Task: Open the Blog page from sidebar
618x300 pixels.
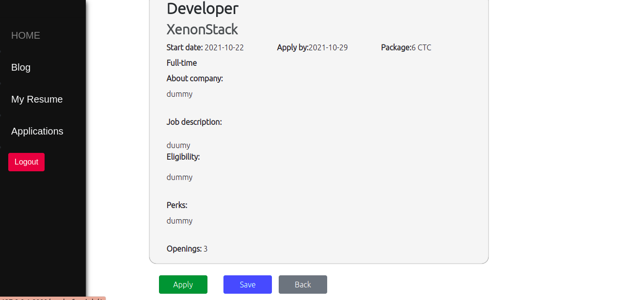Action: tap(20, 67)
